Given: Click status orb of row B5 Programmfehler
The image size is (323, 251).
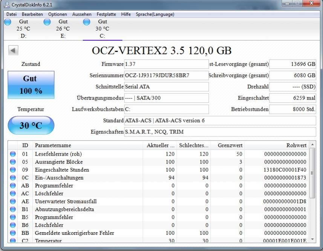Looking at the screenshot, I should 13,217.
